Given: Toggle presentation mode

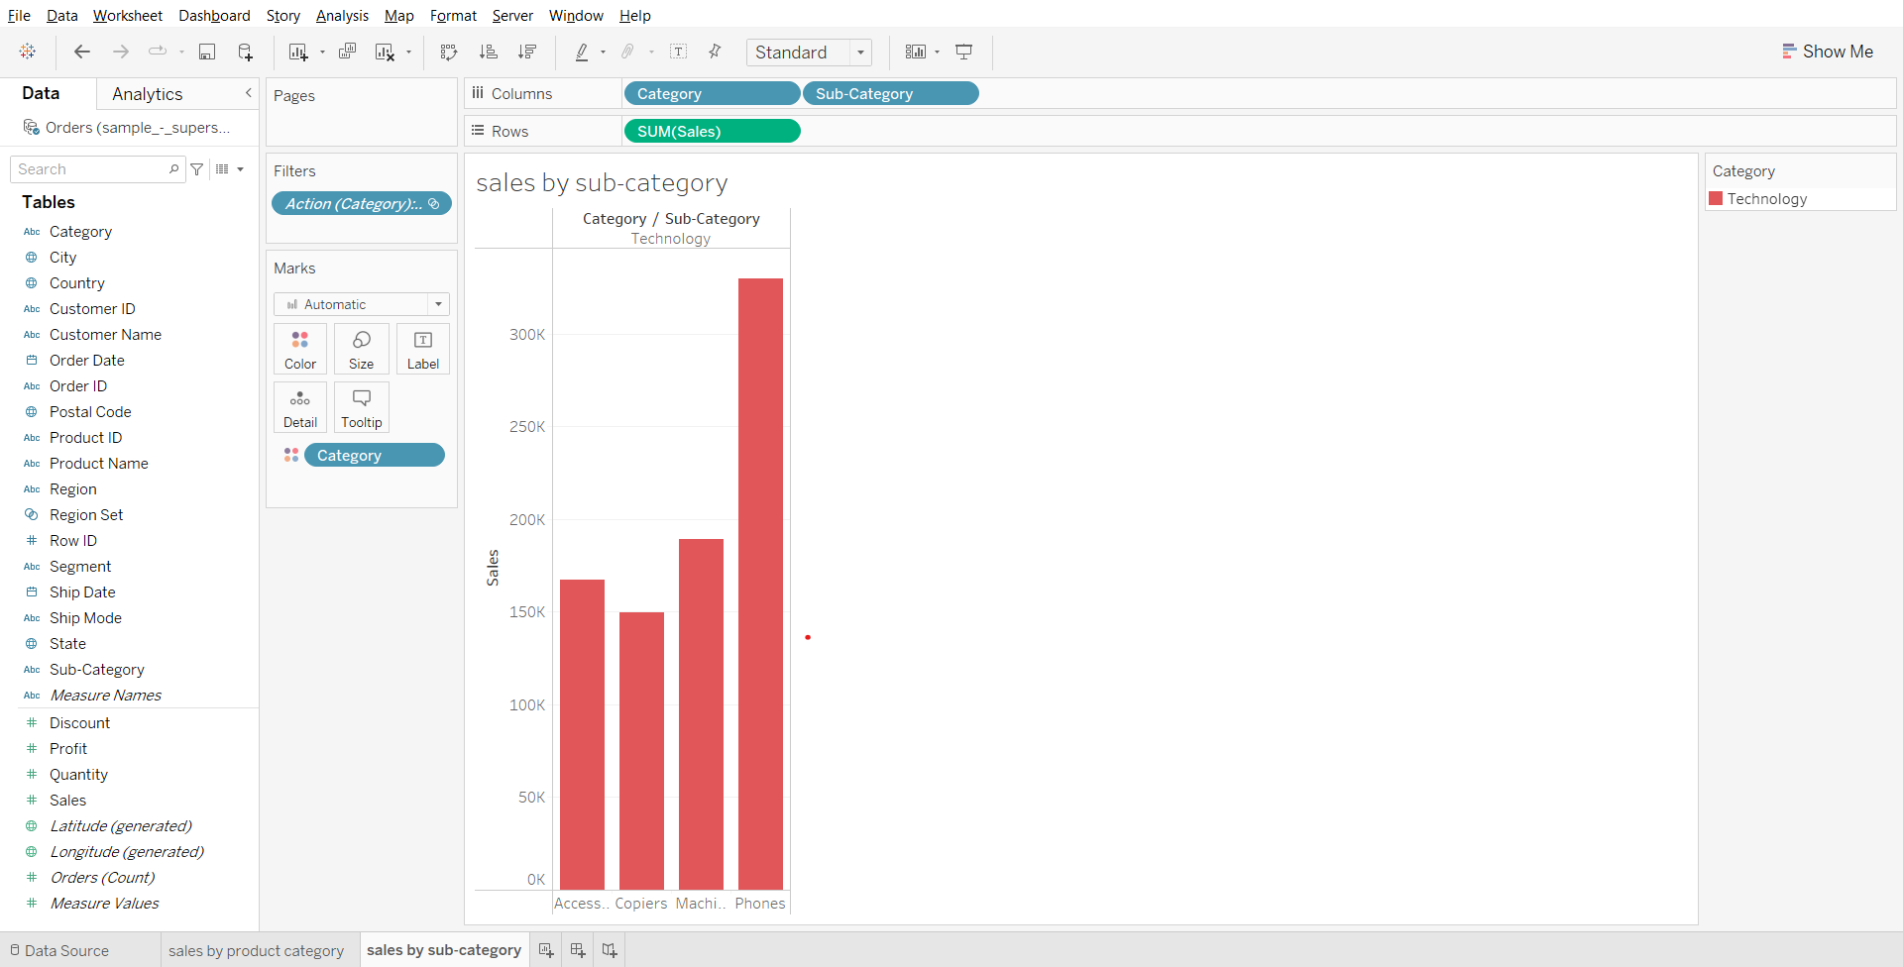Looking at the screenshot, I should [963, 52].
